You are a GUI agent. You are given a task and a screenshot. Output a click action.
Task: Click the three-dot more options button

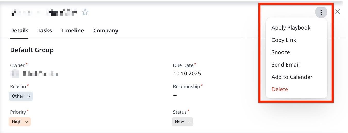click(x=321, y=12)
